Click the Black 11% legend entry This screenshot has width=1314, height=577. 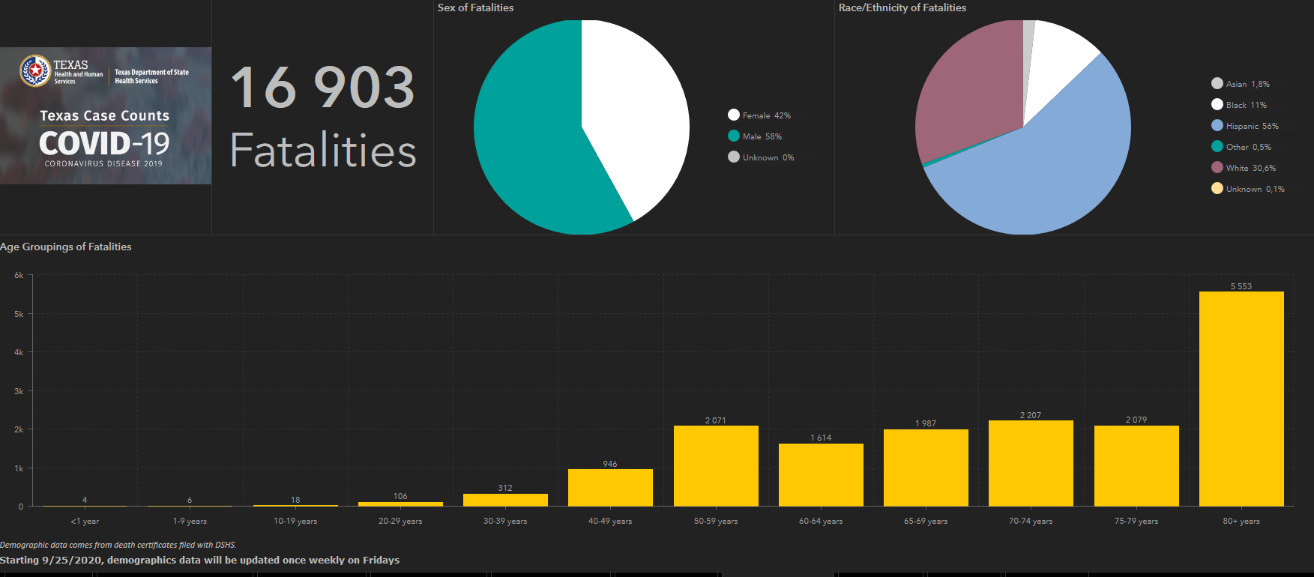(x=1246, y=105)
